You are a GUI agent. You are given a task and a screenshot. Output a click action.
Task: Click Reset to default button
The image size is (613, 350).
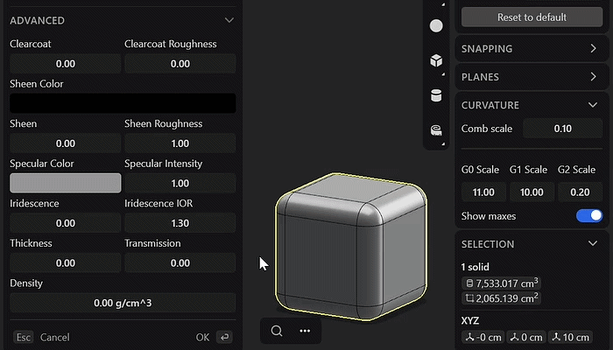pyautogui.click(x=532, y=17)
